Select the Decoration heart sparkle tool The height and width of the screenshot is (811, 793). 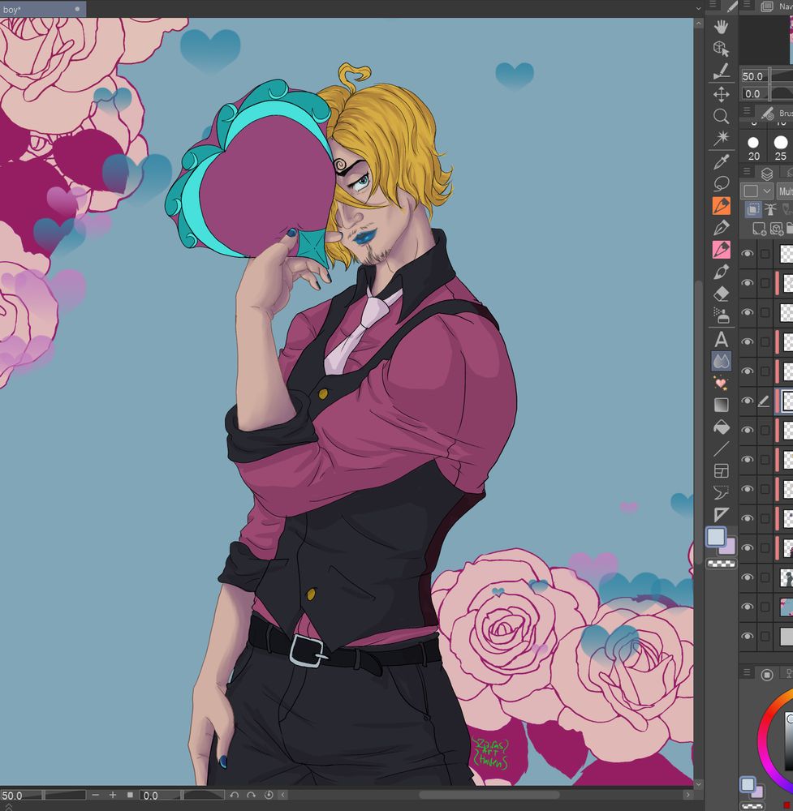721,384
